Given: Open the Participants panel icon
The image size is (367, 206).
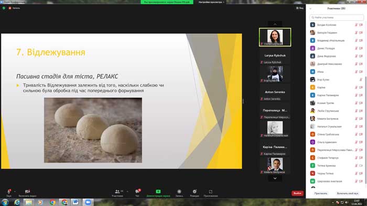Looking at the screenshot, I should point(117,191).
